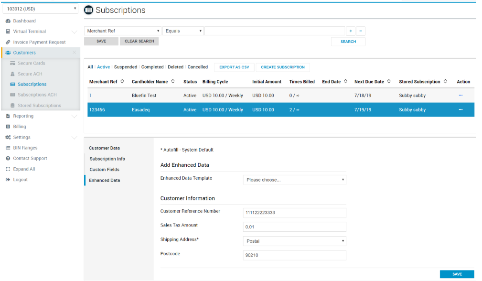Filter subscriptions by Suspended status

pos(125,67)
